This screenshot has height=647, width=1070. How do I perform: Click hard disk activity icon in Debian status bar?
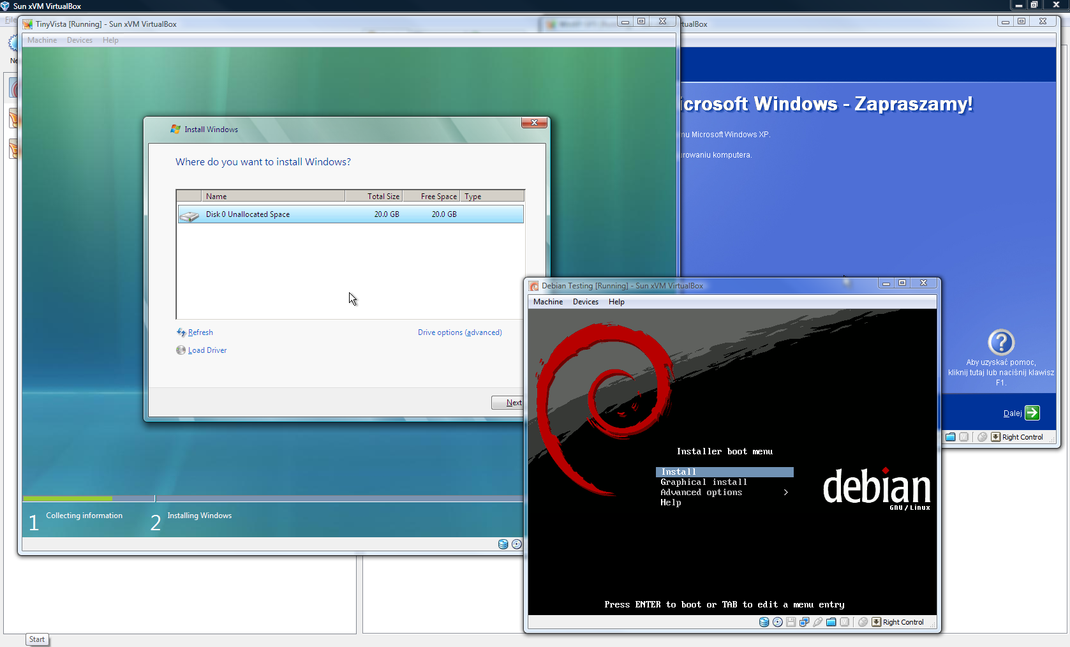[764, 622]
